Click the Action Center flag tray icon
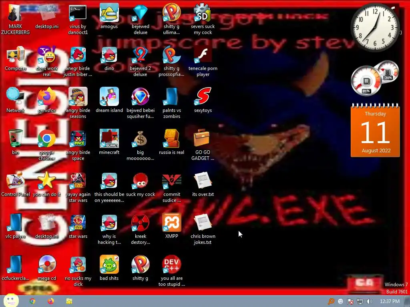This screenshot has width=410, height=307. [350, 301]
